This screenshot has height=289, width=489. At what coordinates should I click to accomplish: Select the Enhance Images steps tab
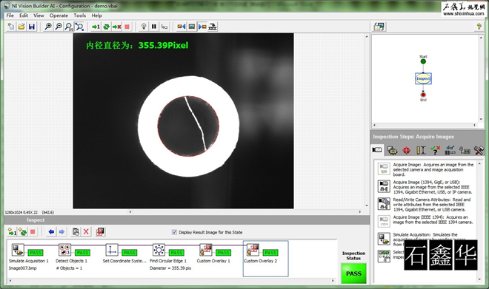click(392, 151)
